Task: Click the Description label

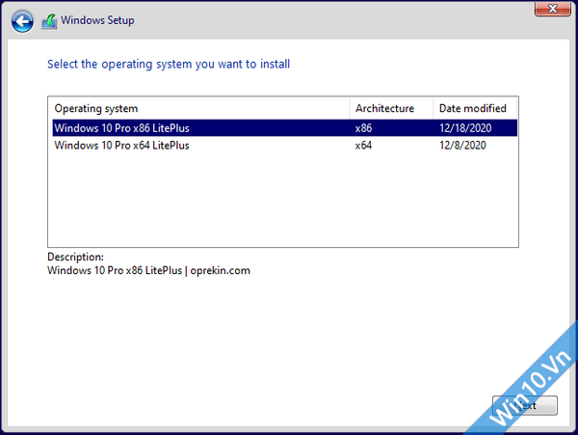Action: click(75, 258)
